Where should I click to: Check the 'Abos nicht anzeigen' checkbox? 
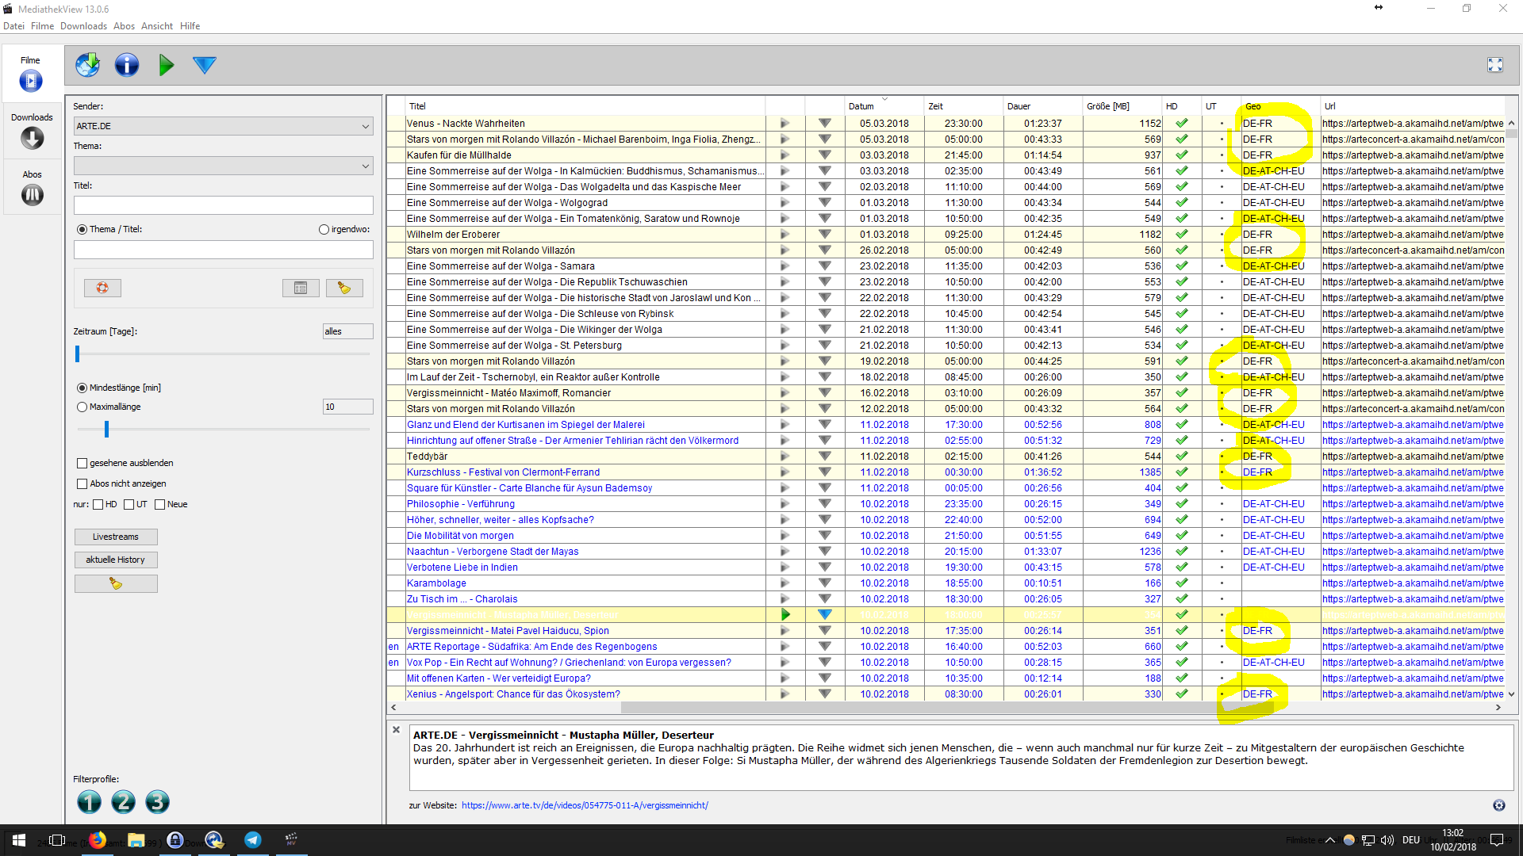tap(82, 483)
